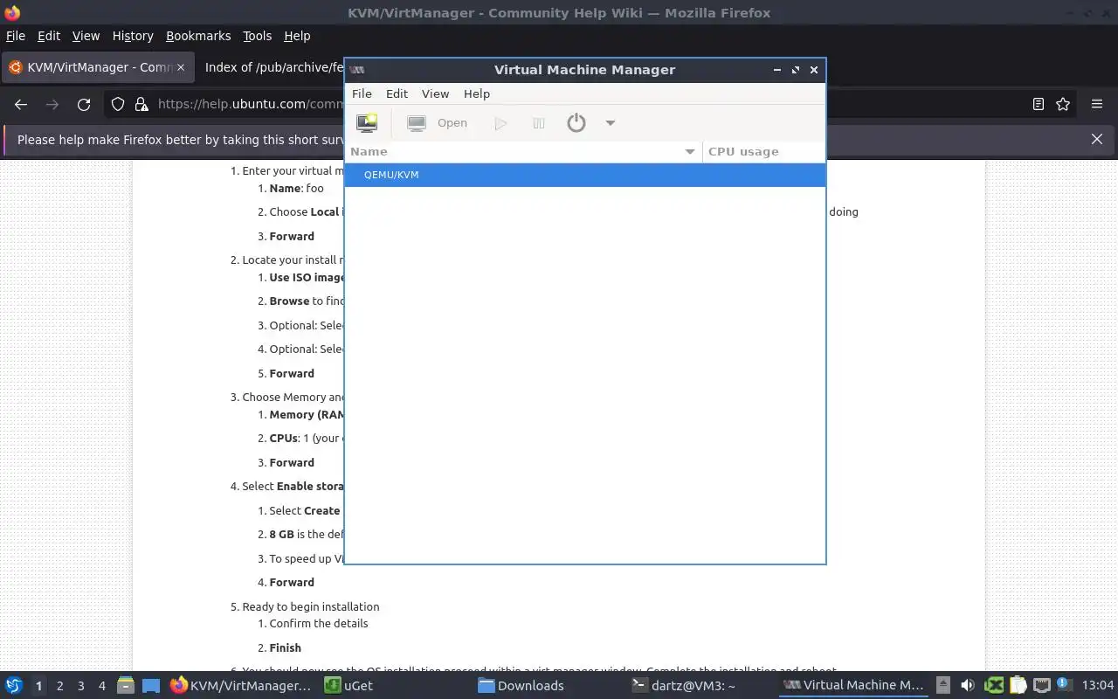Click the application launcher menu icon in taskbar

click(x=14, y=686)
